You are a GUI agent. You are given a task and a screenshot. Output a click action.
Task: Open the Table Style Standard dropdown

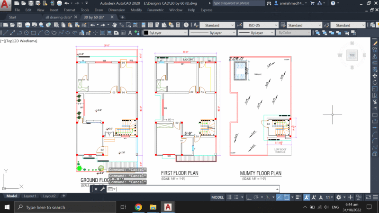click(304, 25)
